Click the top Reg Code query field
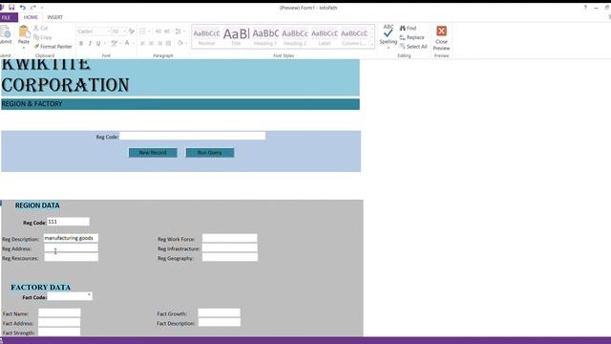The image size is (611, 344). [x=193, y=136]
